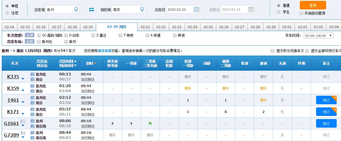Switch to the 03-01 date tab
The height and width of the screenshot is (141, 341).
point(287,27)
